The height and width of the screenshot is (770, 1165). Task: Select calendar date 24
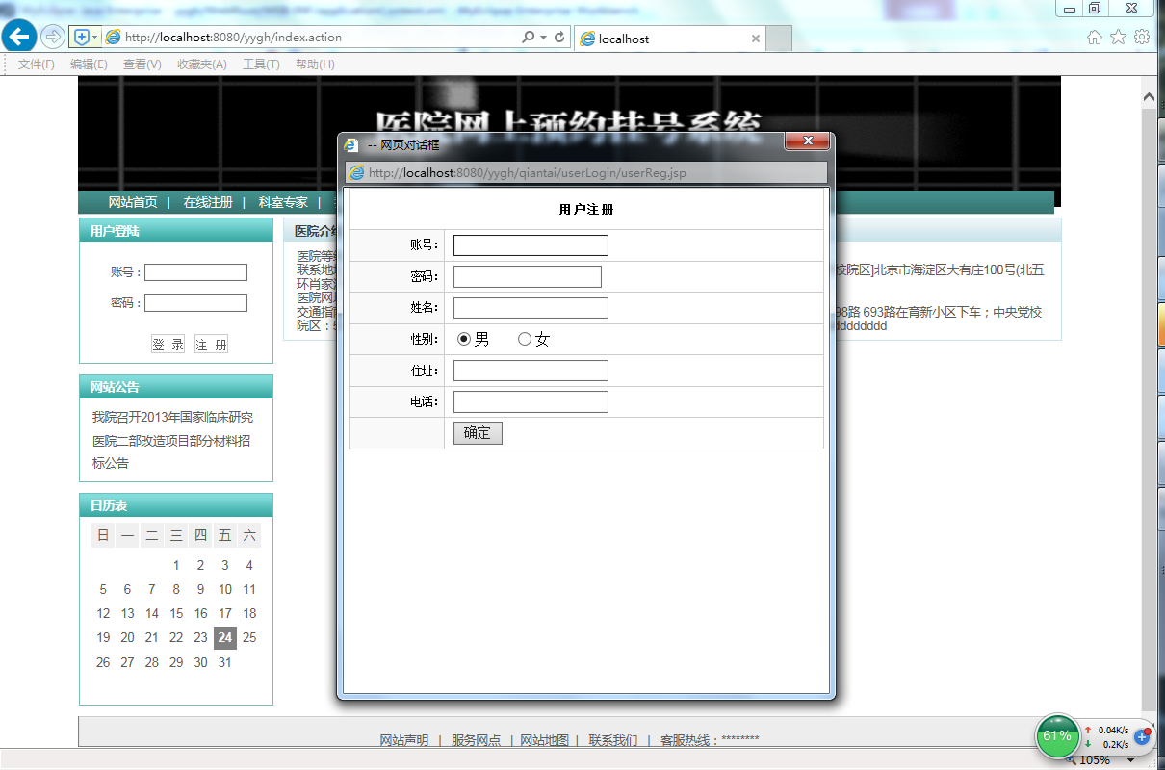tap(225, 637)
